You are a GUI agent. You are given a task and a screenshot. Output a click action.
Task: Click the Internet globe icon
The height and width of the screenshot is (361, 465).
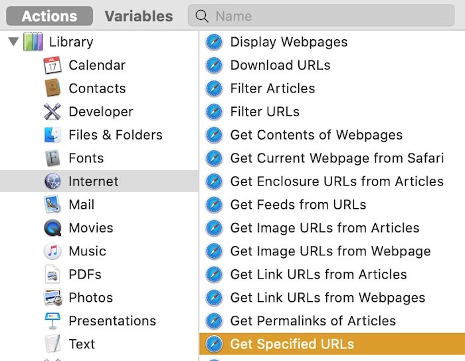click(52, 181)
